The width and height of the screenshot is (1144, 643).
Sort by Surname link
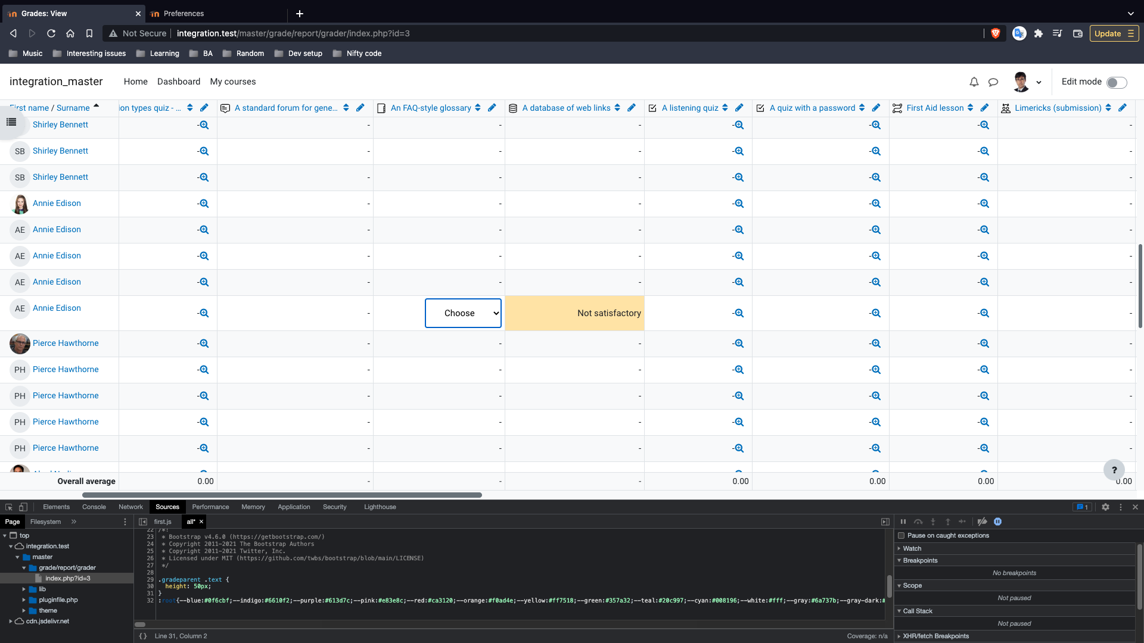(73, 108)
